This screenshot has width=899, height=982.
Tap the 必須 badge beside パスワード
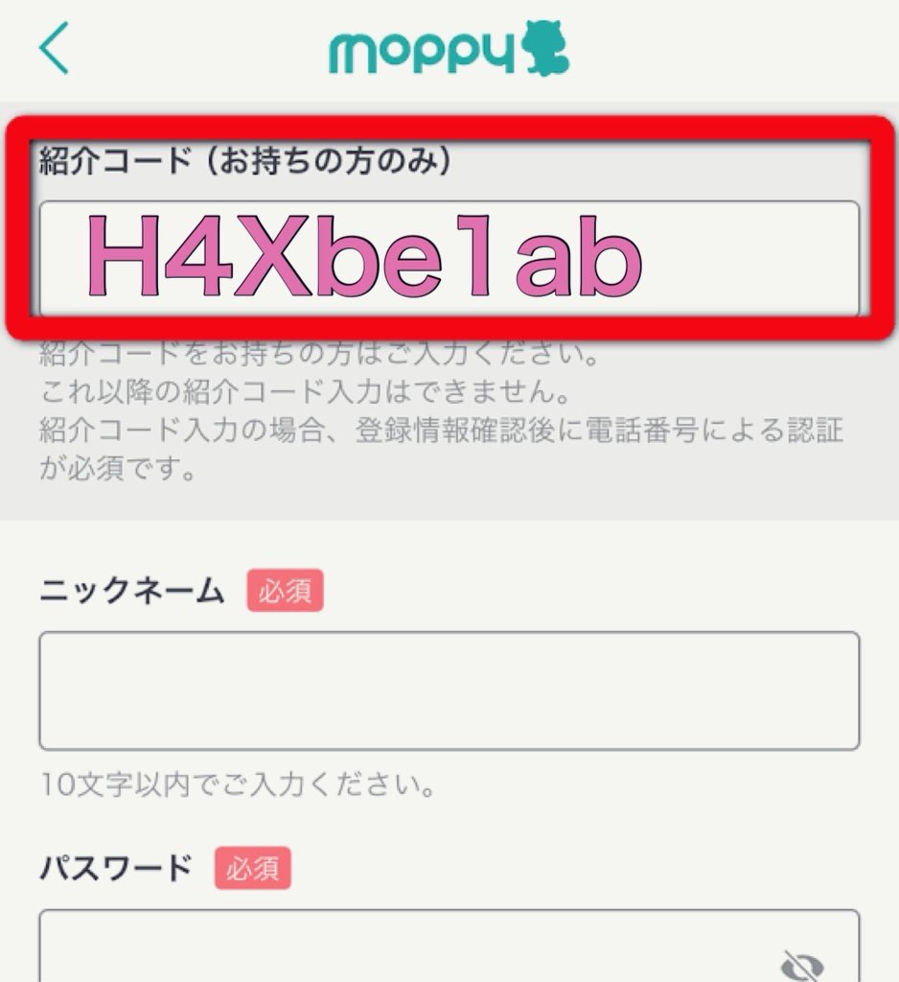[253, 868]
